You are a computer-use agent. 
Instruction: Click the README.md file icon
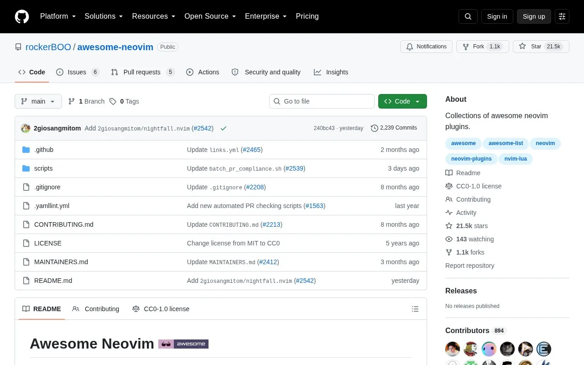(x=26, y=281)
